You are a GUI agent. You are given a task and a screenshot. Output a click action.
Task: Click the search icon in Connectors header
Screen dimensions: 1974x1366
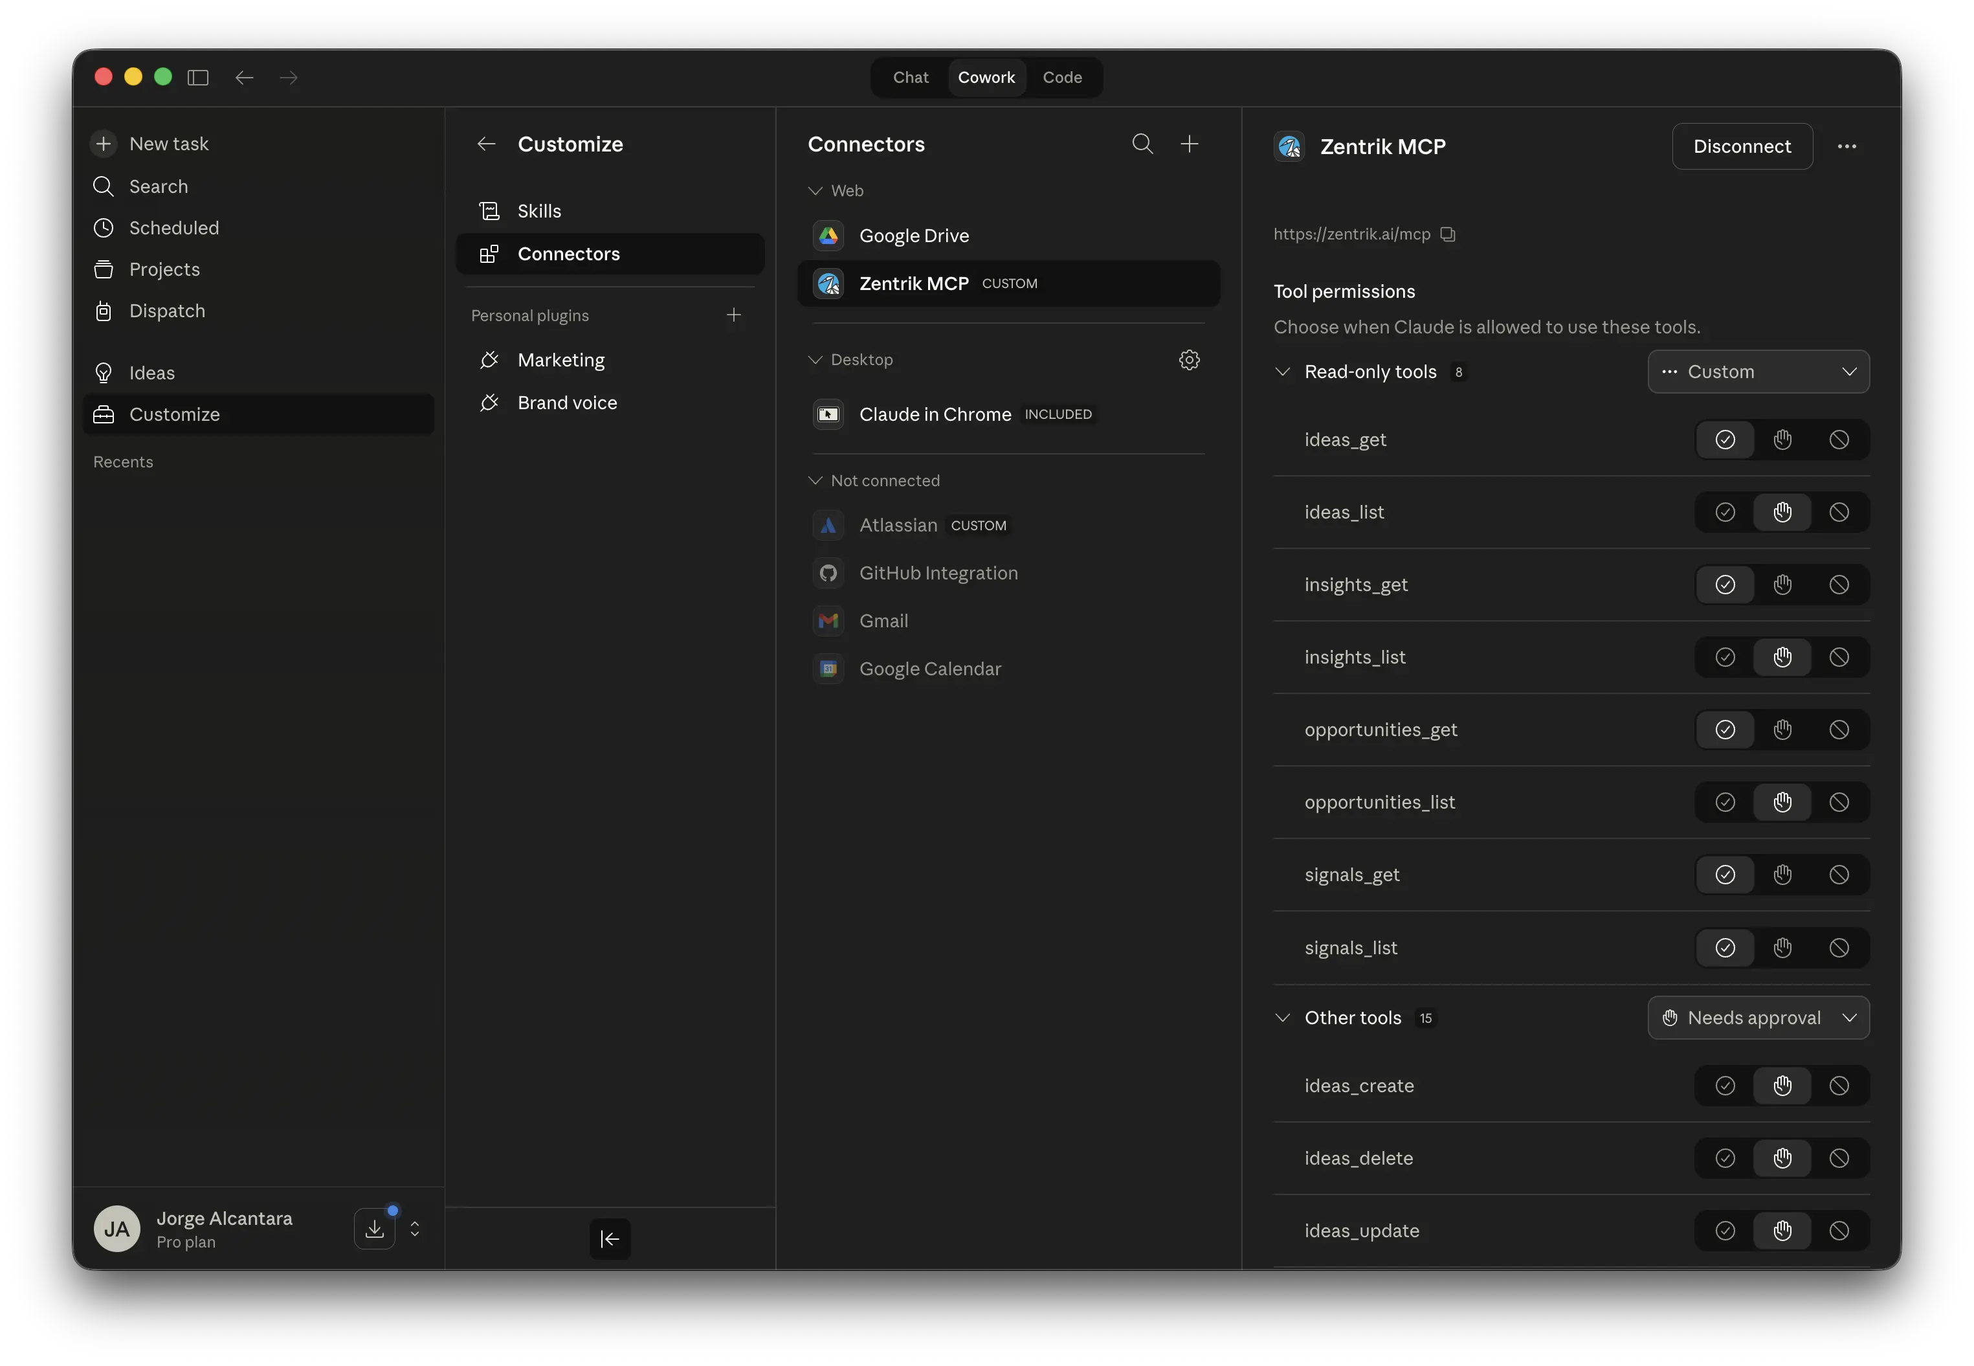[1142, 144]
